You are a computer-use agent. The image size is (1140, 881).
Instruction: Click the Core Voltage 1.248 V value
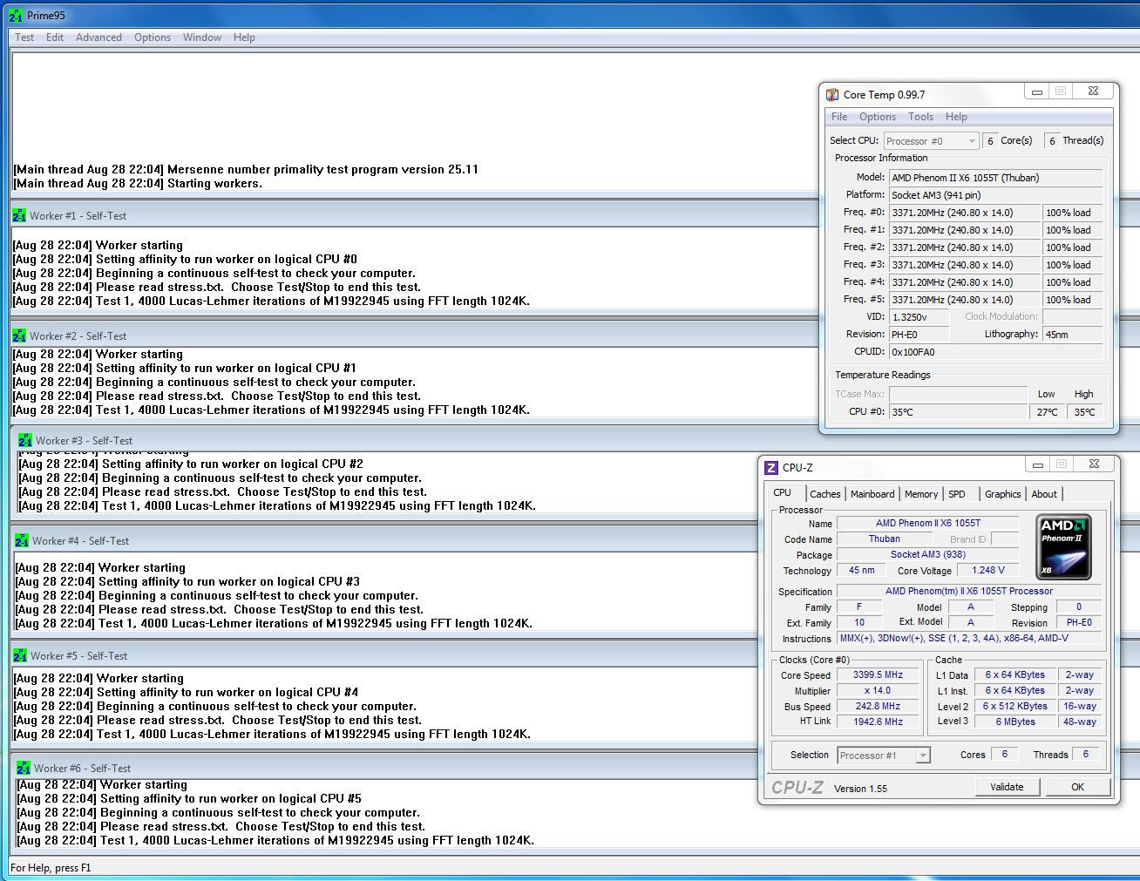988,570
